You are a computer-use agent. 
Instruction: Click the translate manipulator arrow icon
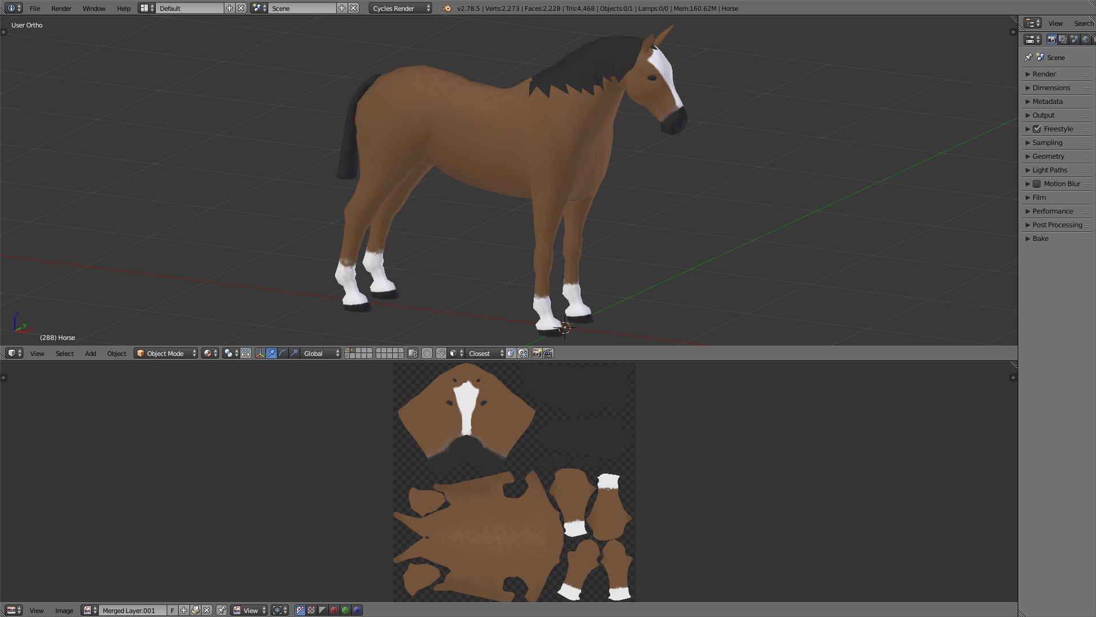click(271, 354)
